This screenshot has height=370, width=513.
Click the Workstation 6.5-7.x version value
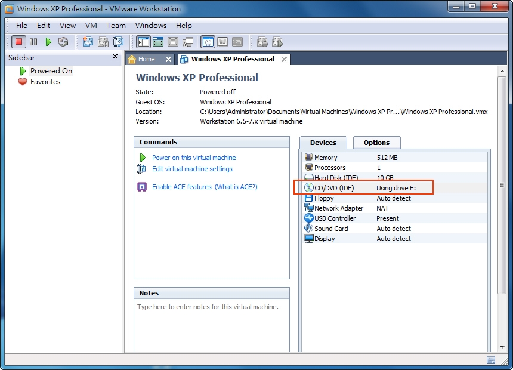pos(251,121)
